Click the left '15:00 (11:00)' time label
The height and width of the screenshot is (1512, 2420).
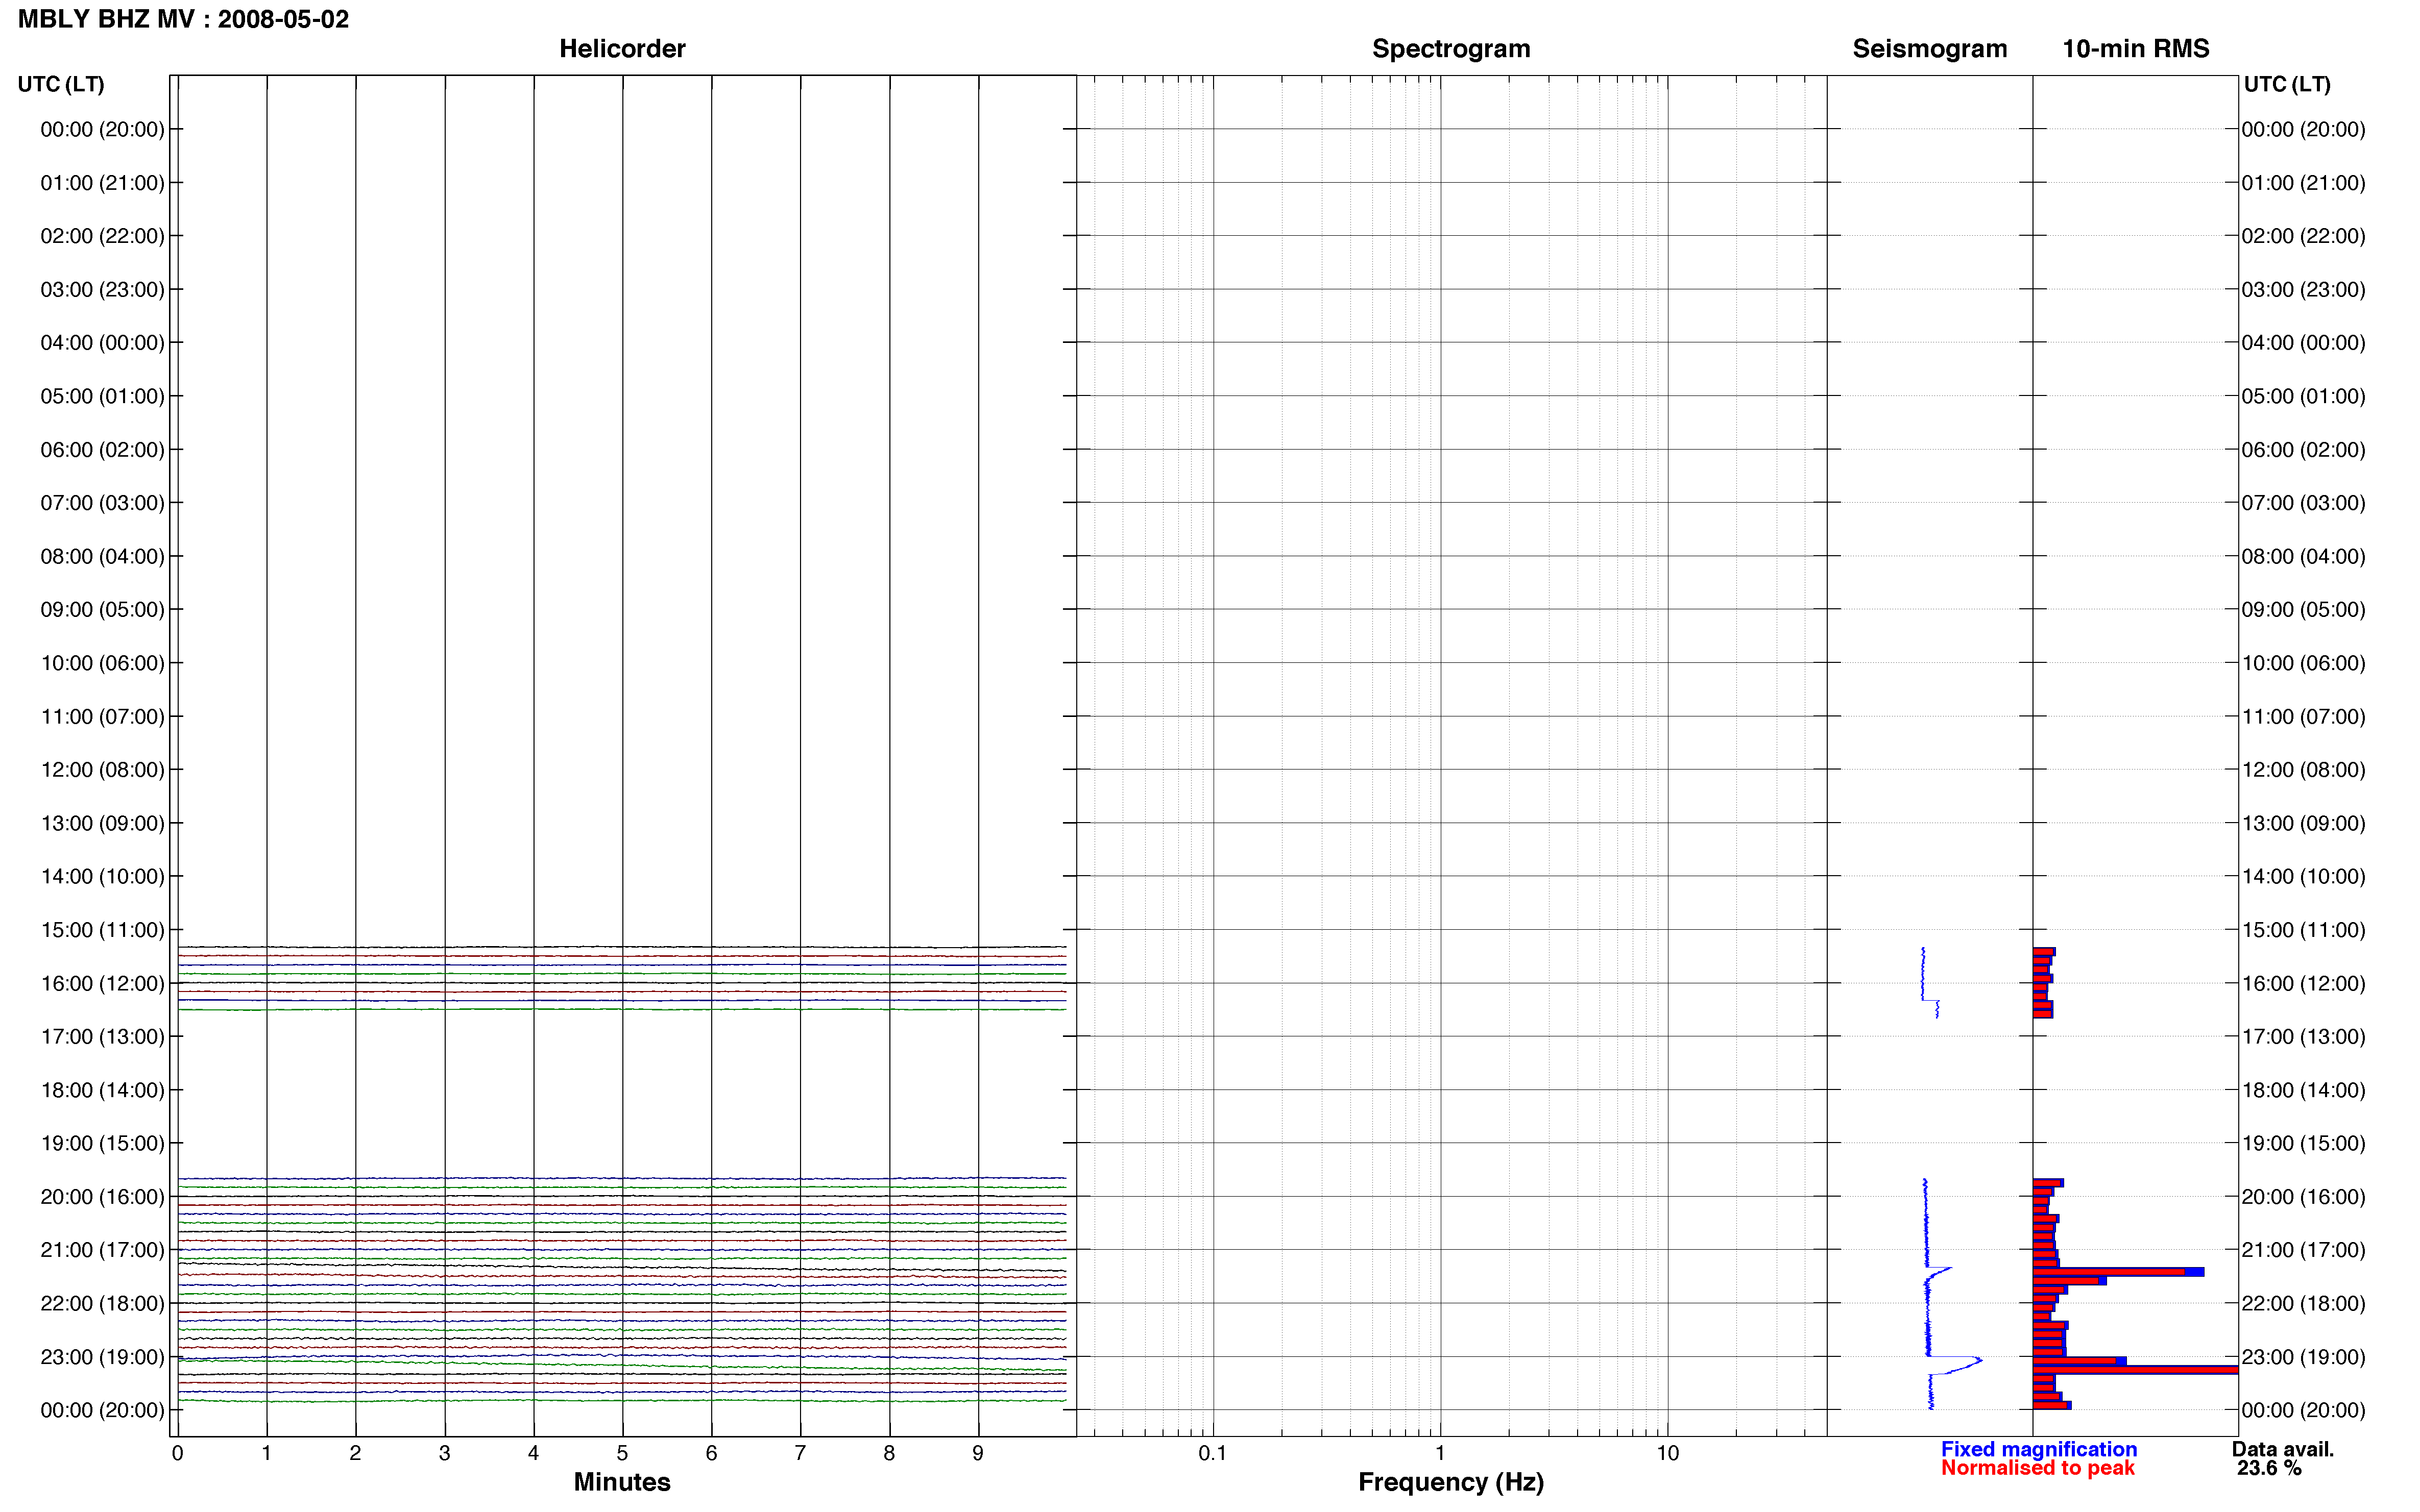click(x=102, y=930)
